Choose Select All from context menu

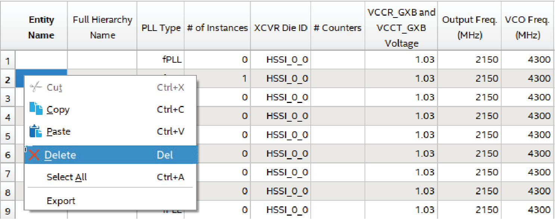point(66,177)
